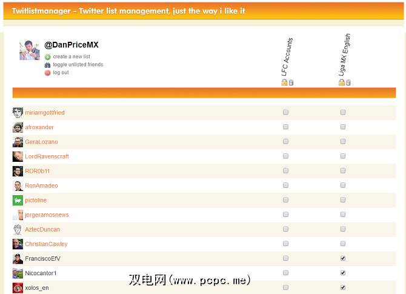The width and height of the screenshot is (406, 294).
Task: Uncheck xolos_en in Liga MX English
Action: 343,287
